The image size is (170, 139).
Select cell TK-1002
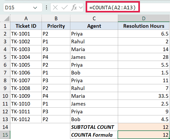(x=26, y=41)
